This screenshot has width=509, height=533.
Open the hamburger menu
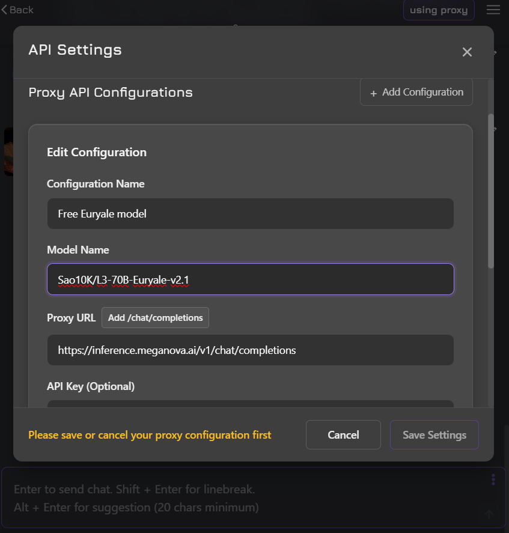coord(493,10)
